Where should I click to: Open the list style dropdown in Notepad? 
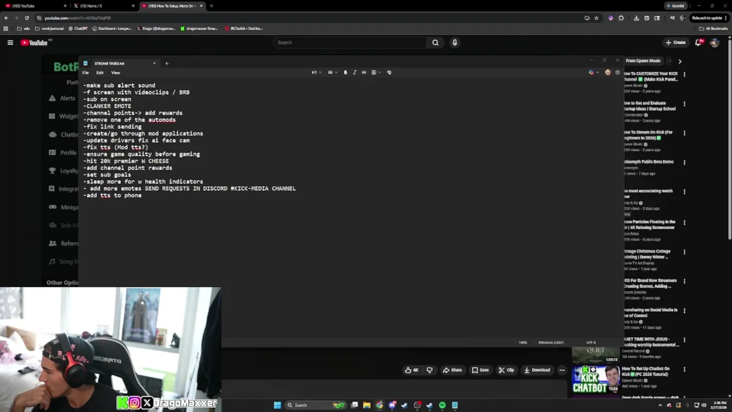332,72
